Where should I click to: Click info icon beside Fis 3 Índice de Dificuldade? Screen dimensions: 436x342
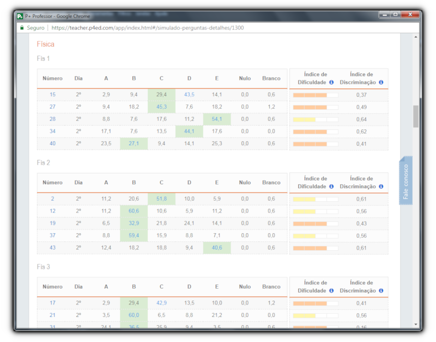[x=331, y=291]
